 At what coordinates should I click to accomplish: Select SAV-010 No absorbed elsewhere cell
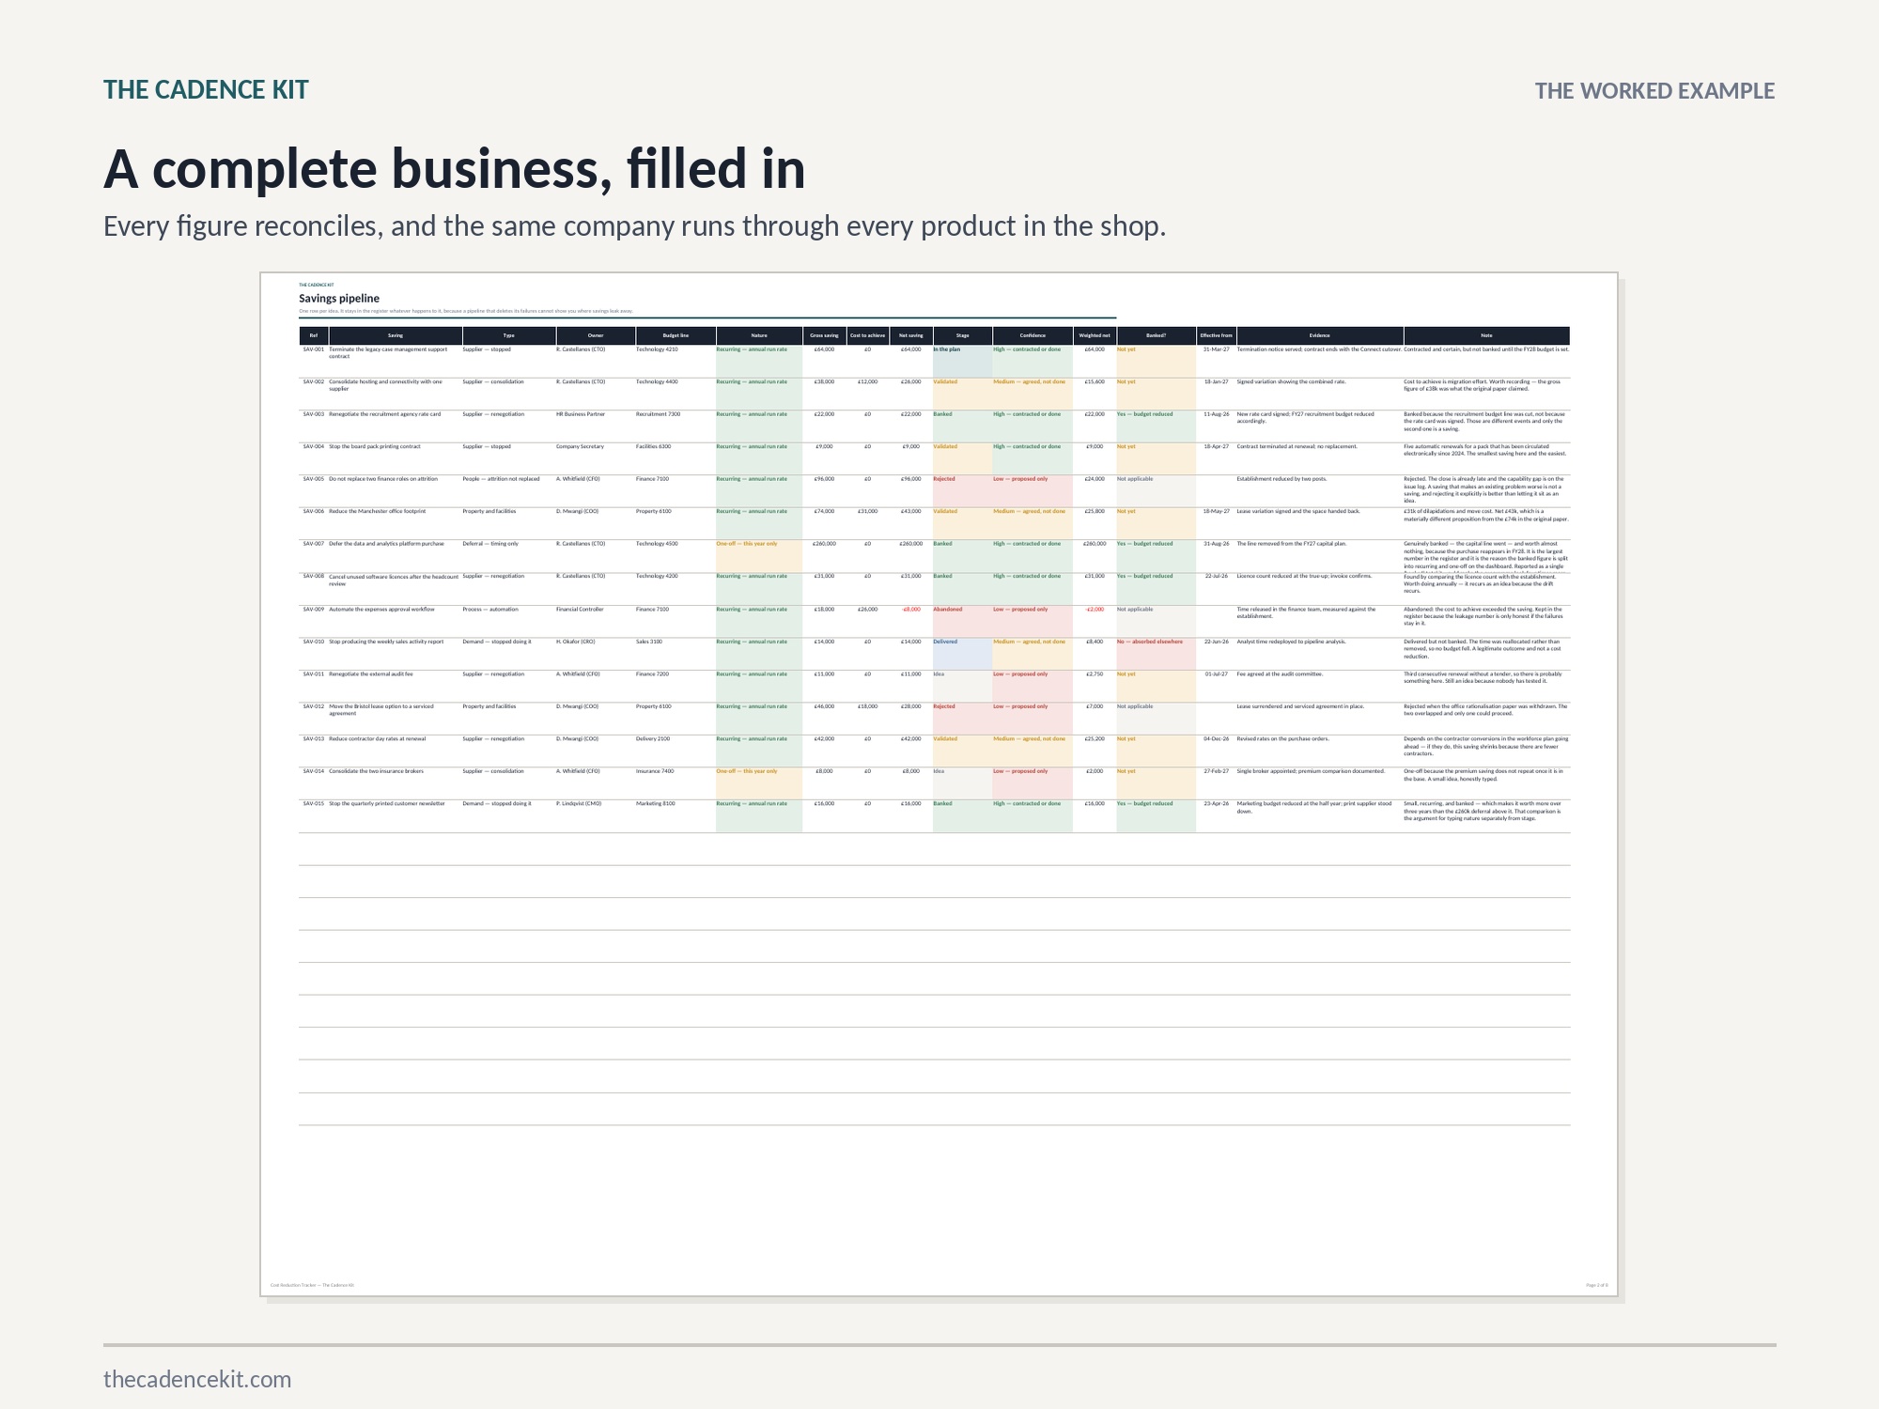1156,654
